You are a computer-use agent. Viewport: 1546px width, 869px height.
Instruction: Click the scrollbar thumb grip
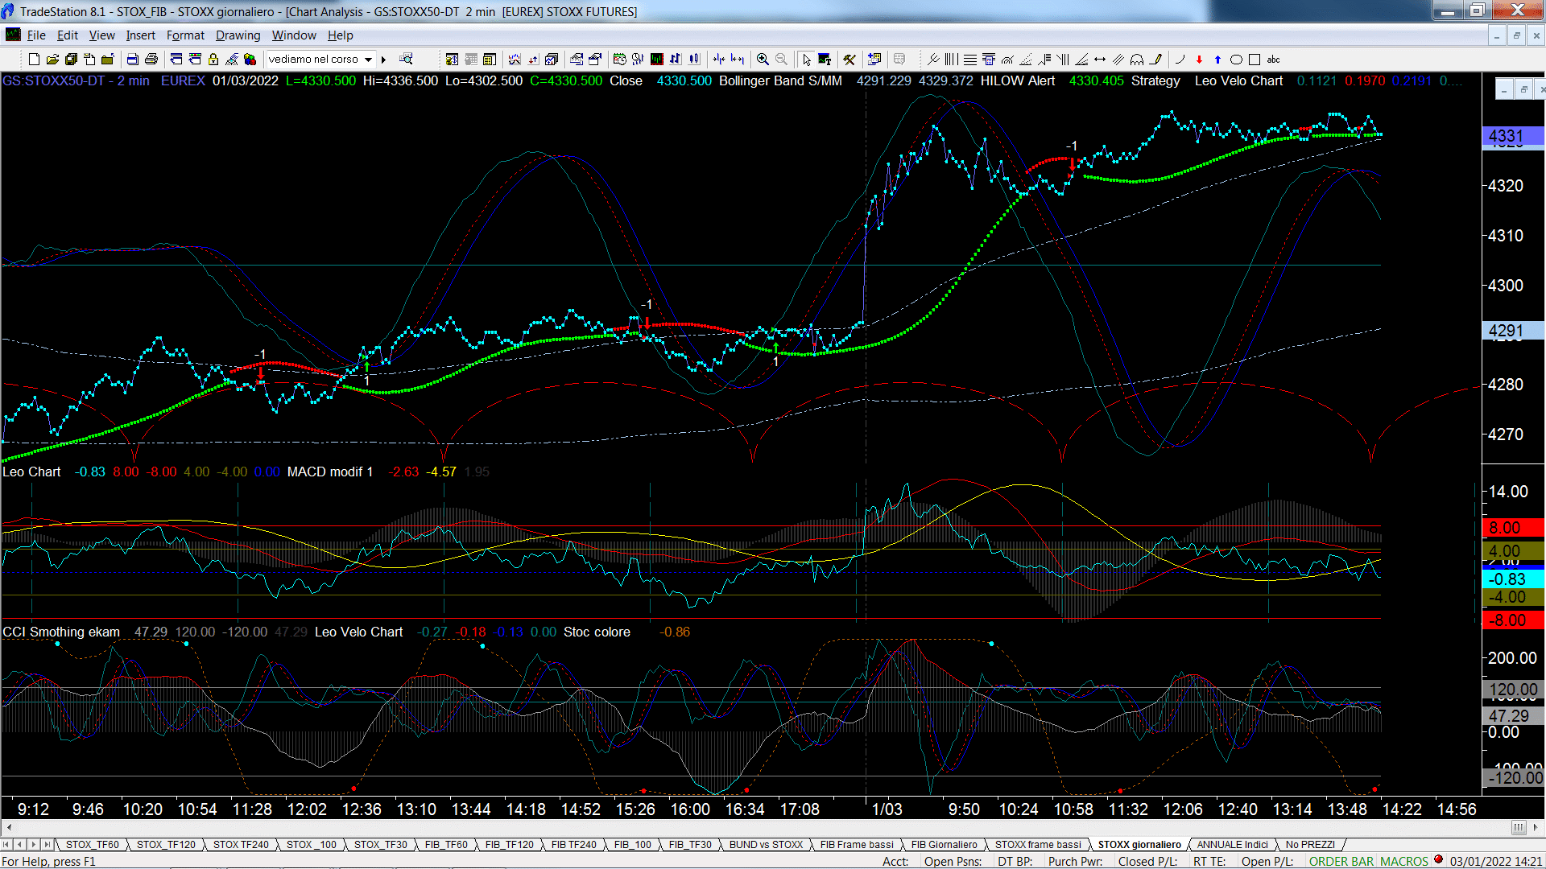1518,827
